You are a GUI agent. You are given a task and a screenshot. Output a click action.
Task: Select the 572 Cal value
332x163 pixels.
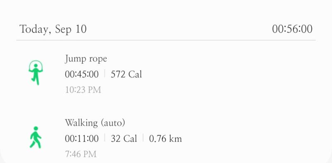tap(126, 74)
